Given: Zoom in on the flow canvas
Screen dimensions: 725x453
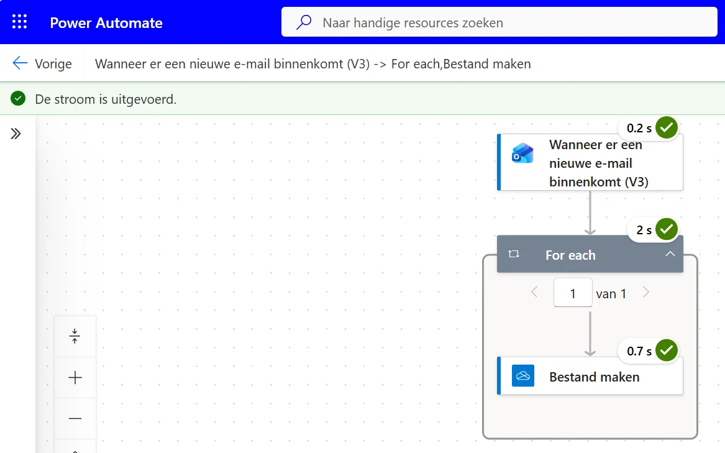Looking at the screenshot, I should pyautogui.click(x=75, y=378).
